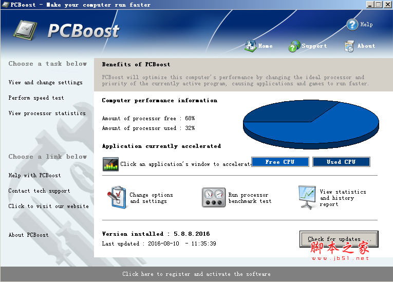
Task: Click 'Version installed : 5.8.8.2016' text
Action: [156, 234]
